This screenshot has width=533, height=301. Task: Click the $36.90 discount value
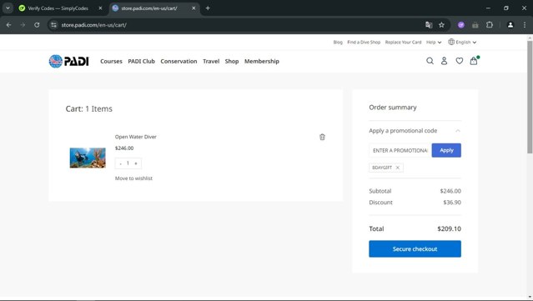(x=452, y=203)
